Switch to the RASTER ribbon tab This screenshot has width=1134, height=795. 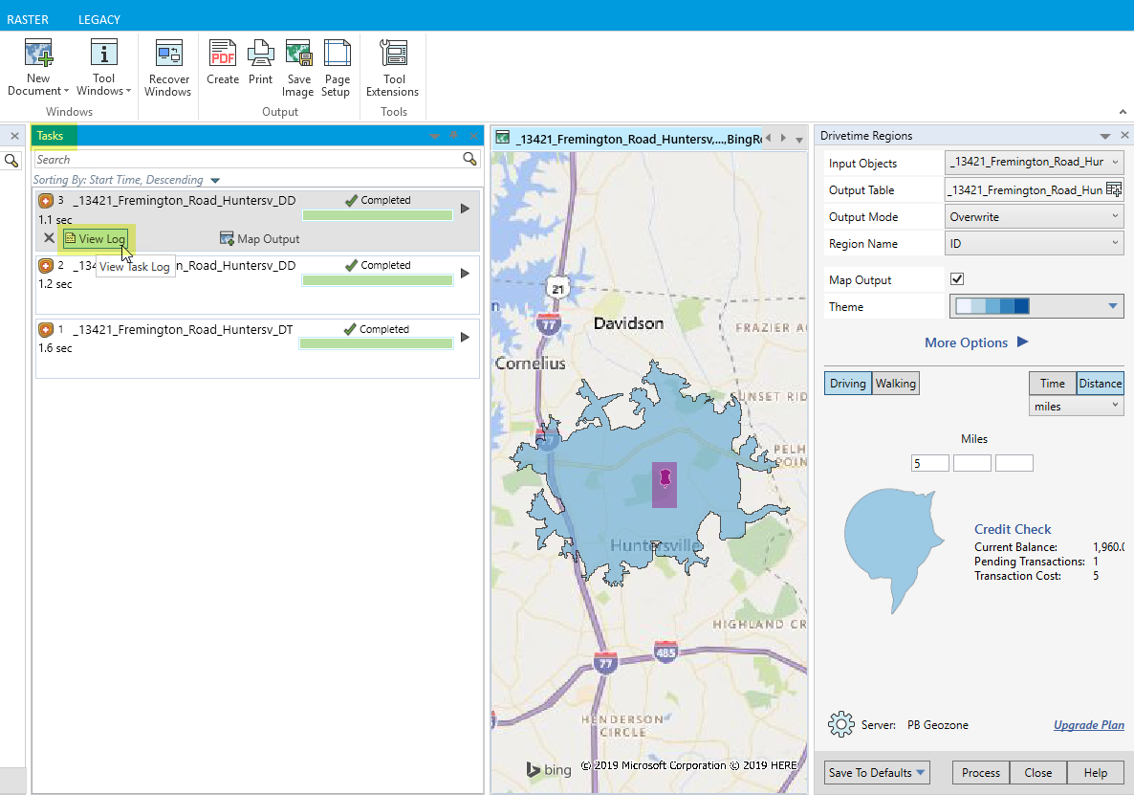click(x=28, y=19)
